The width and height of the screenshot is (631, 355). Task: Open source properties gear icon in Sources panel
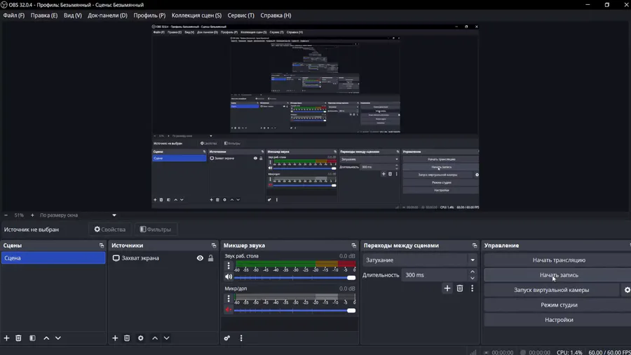click(140, 338)
